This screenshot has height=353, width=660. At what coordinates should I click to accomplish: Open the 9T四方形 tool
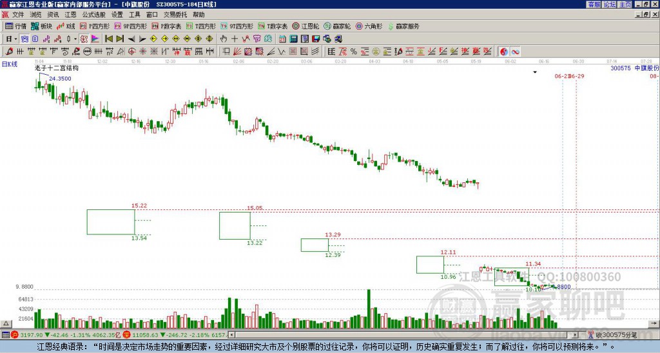point(237,26)
